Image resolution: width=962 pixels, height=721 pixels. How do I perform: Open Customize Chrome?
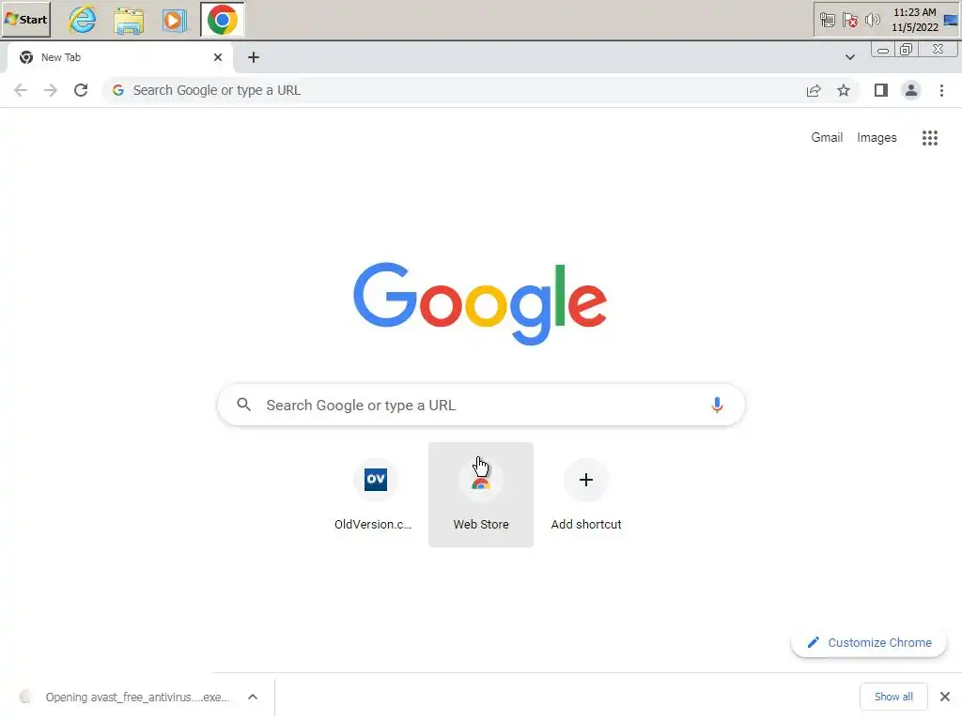tap(869, 642)
